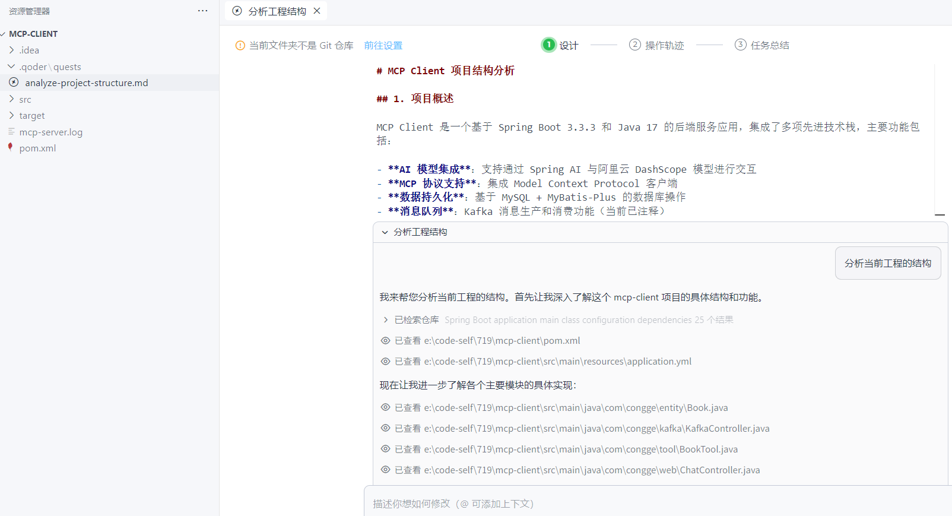Click the '**数据持久化**' bullet line
The image size is (952, 516).
coord(531,197)
